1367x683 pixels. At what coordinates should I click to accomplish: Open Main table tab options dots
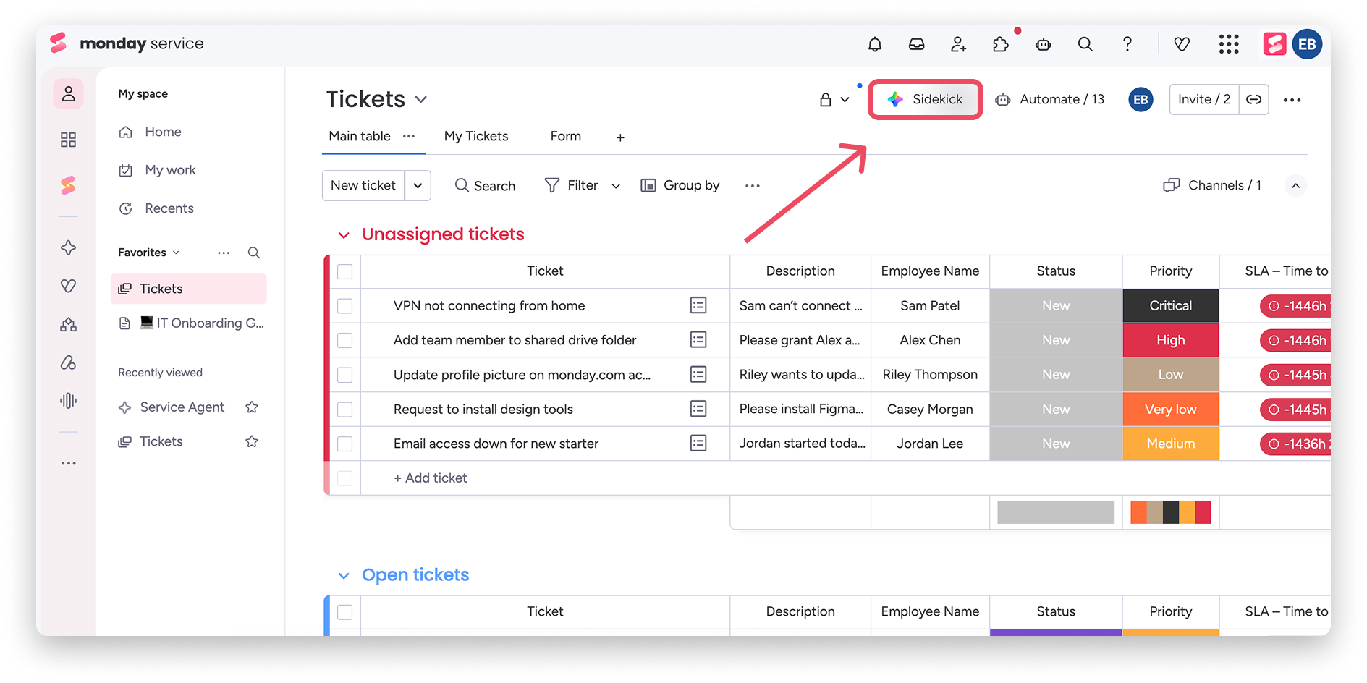click(409, 136)
